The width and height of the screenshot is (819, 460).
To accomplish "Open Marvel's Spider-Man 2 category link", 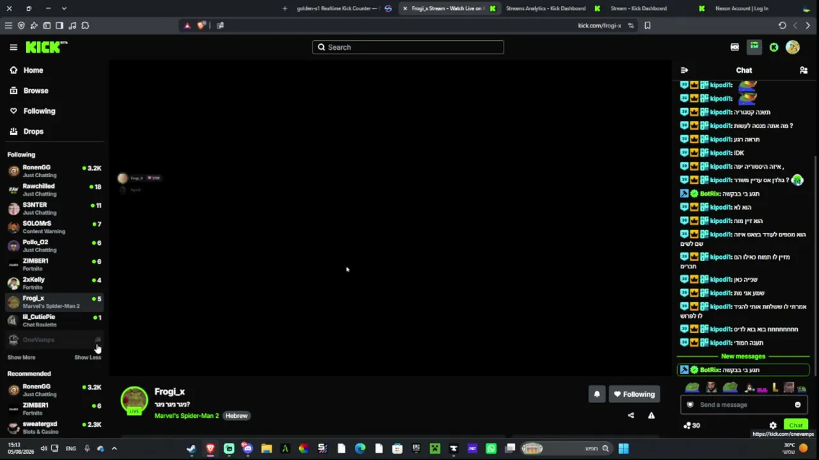I will pos(186,416).
